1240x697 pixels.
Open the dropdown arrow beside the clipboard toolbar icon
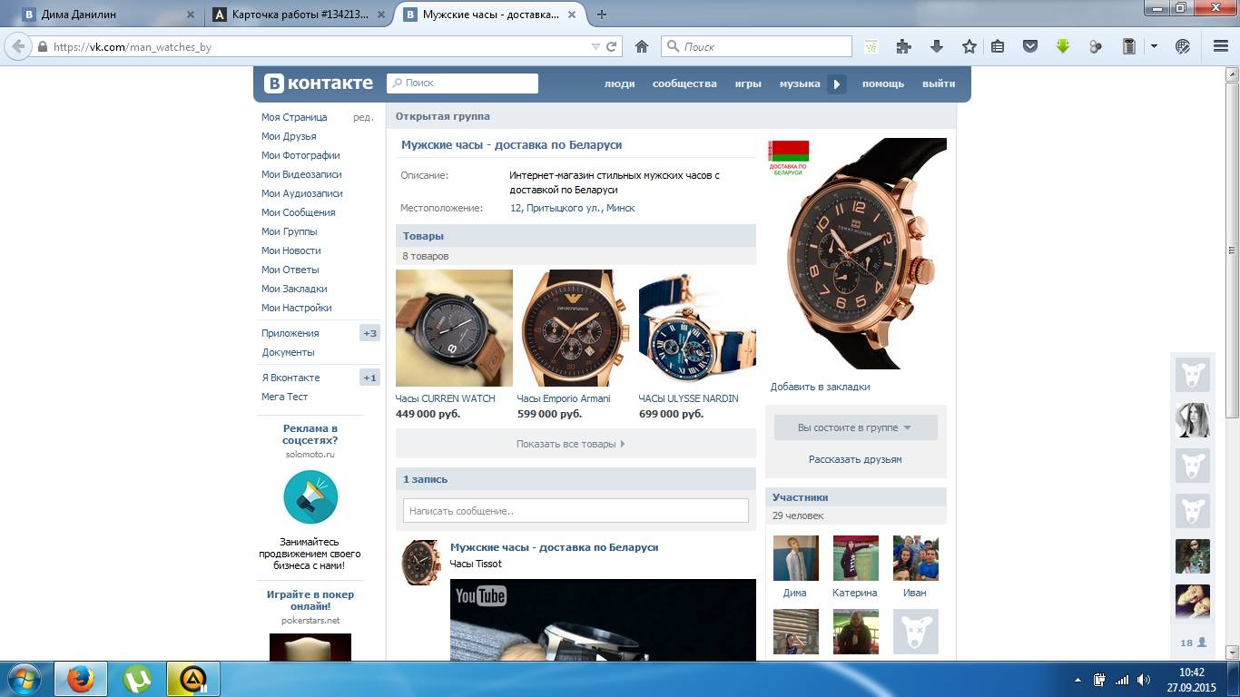(1154, 46)
